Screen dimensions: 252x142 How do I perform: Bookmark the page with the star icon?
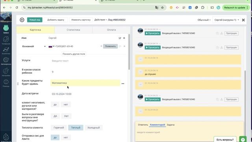coord(163,7)
